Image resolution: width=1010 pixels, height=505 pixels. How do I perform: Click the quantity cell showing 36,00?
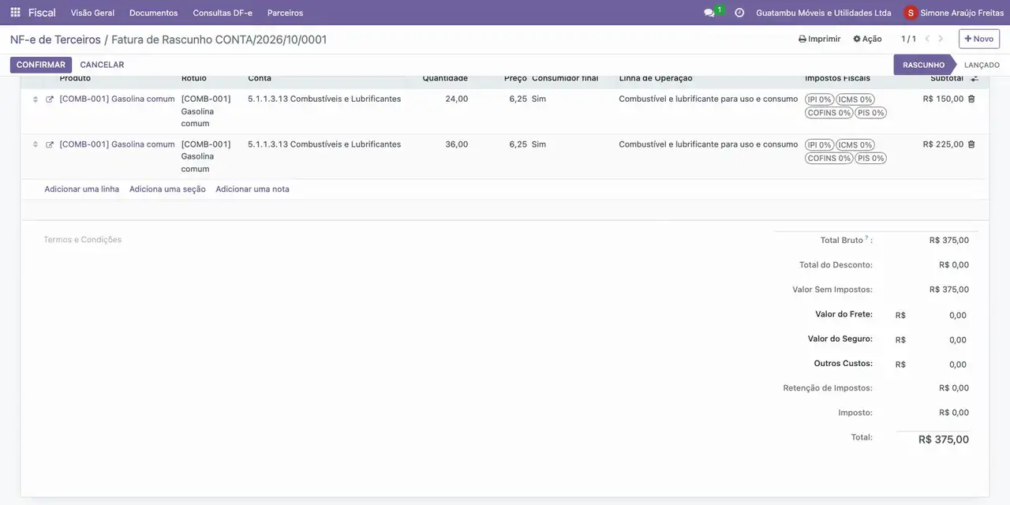coord(456,144)
